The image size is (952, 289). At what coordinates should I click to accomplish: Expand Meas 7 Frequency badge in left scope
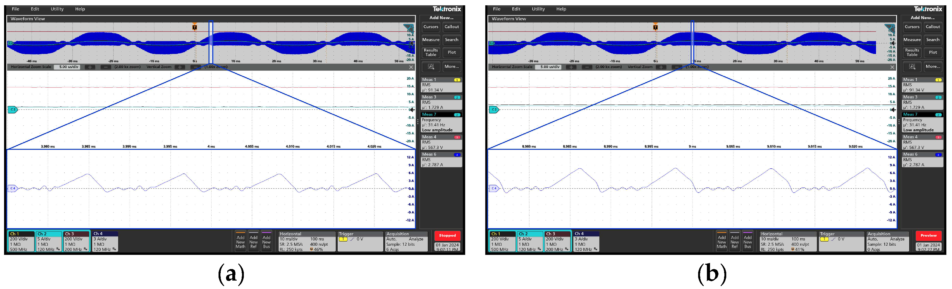[x=441, y=123]
